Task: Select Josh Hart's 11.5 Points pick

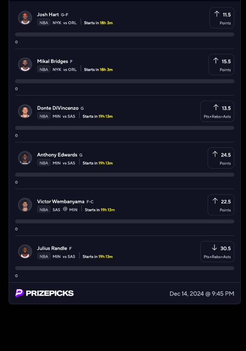Action: [x=222, y=18]
